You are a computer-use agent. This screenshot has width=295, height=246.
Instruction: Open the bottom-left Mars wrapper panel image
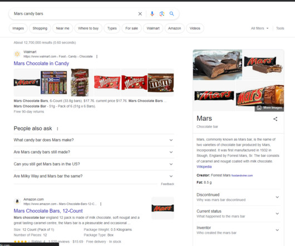coord(214,96)
